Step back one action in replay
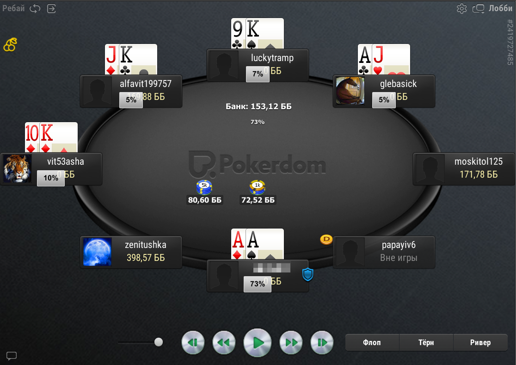This screenshot has height=365, width=516. click(193, 343)
